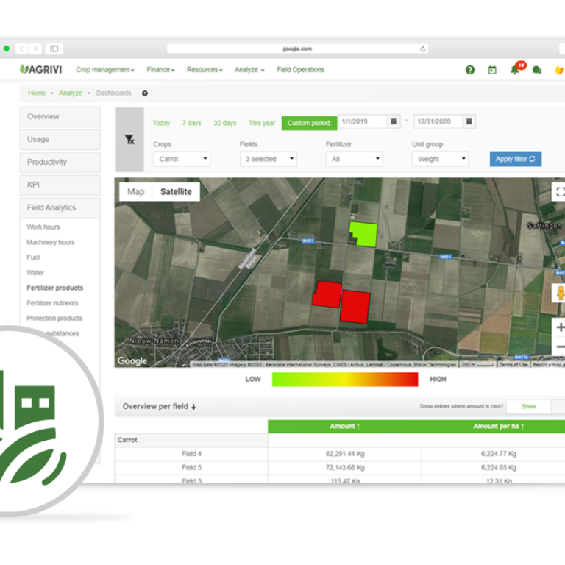565x565 pixels.
Task: Click the right red field polygon
Action: coord(355,307)
